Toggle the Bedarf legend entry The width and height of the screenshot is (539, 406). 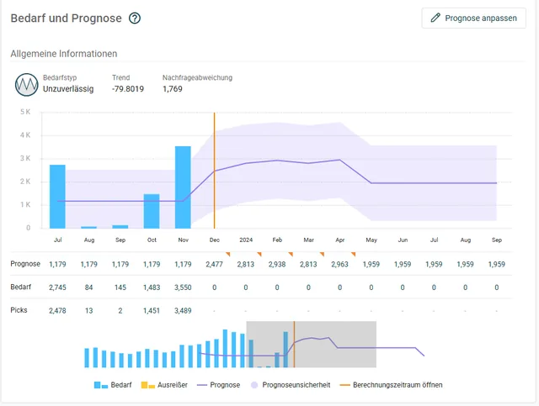tap(113, 385)
